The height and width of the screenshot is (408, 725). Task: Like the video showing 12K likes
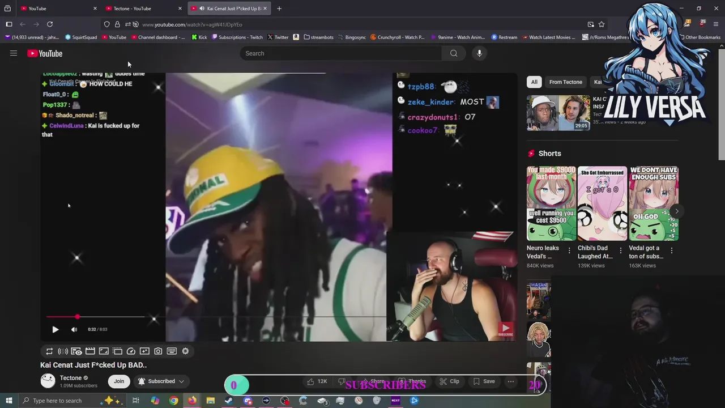tap(317, 381)
